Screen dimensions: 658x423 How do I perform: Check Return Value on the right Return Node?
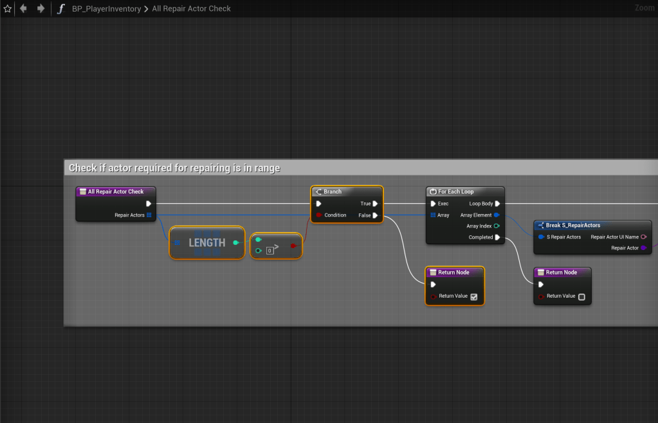pos(581,296)
